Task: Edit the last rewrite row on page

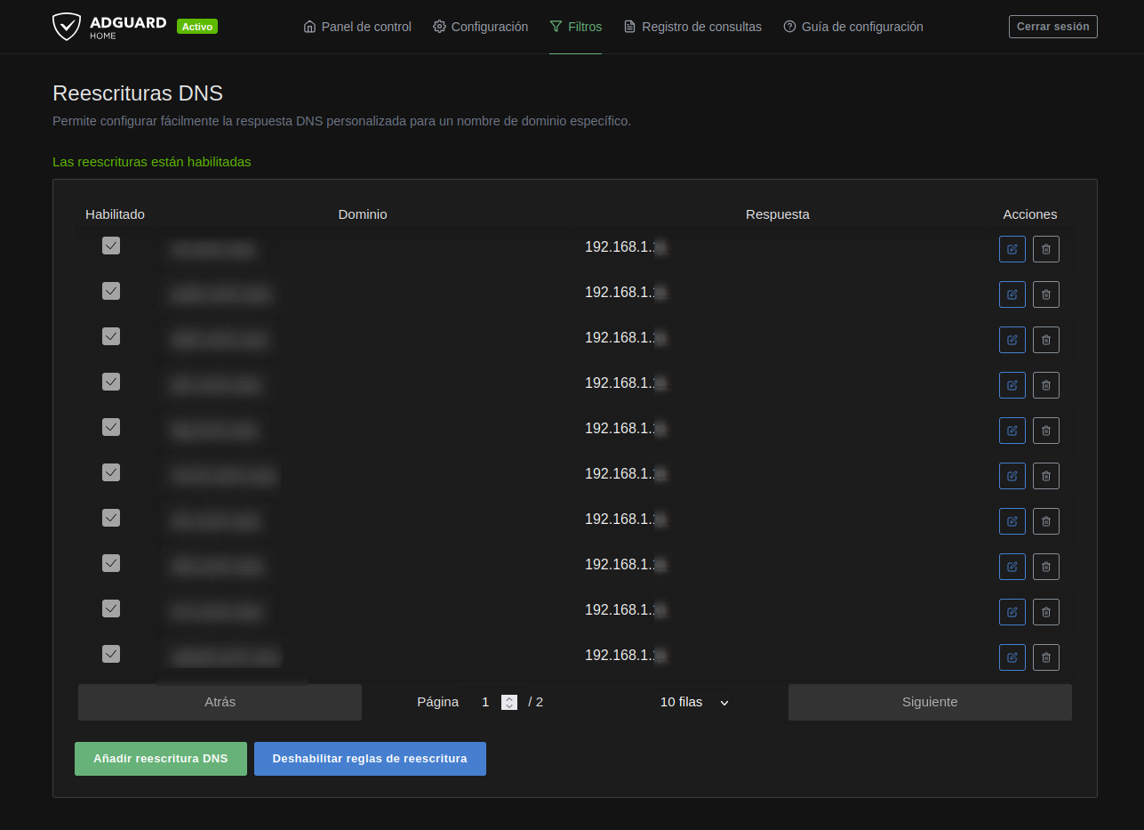Action: point(1012,657)
